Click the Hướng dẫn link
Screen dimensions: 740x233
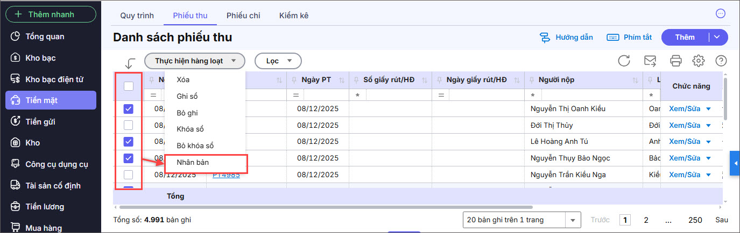click(x=567, y=37)
